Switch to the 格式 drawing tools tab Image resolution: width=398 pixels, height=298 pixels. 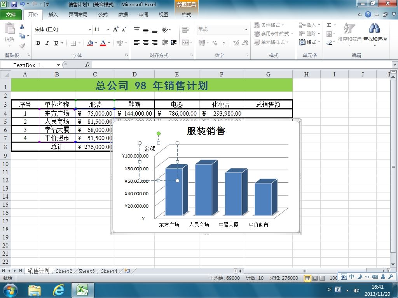pyautogui.click(x=186, y=15)
